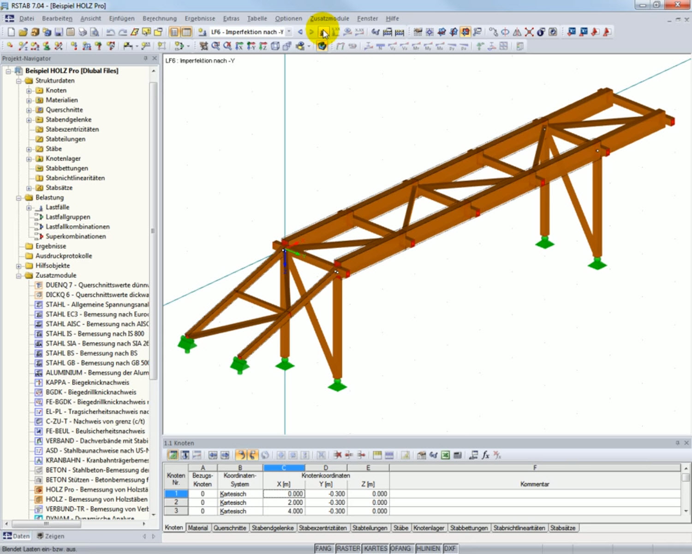Expand the Stäbe tree node
Screen dimensions: 692x554
point(29,149)
